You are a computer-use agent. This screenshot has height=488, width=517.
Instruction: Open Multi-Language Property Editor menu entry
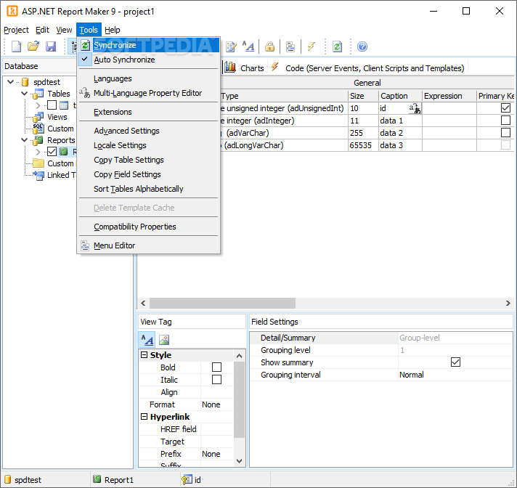[147, 93]
